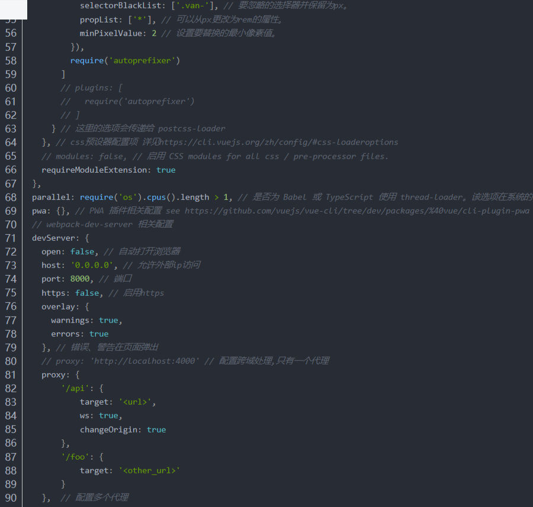Click line number 71 in the gutter
533x507 pixels.
coord(11,238)
